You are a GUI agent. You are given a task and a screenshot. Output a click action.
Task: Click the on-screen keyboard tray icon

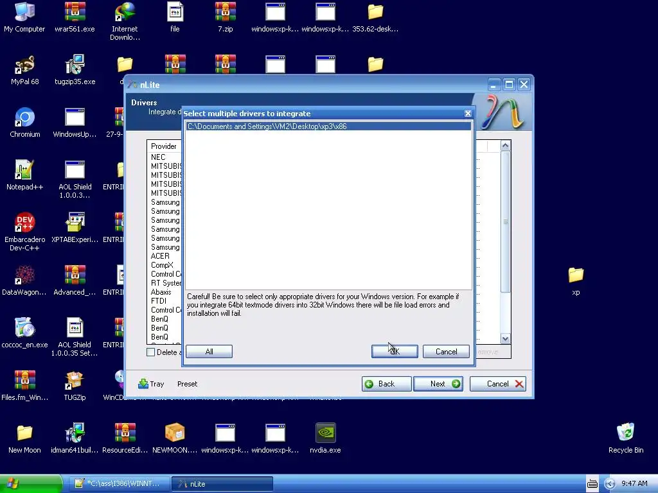[592, 484]
